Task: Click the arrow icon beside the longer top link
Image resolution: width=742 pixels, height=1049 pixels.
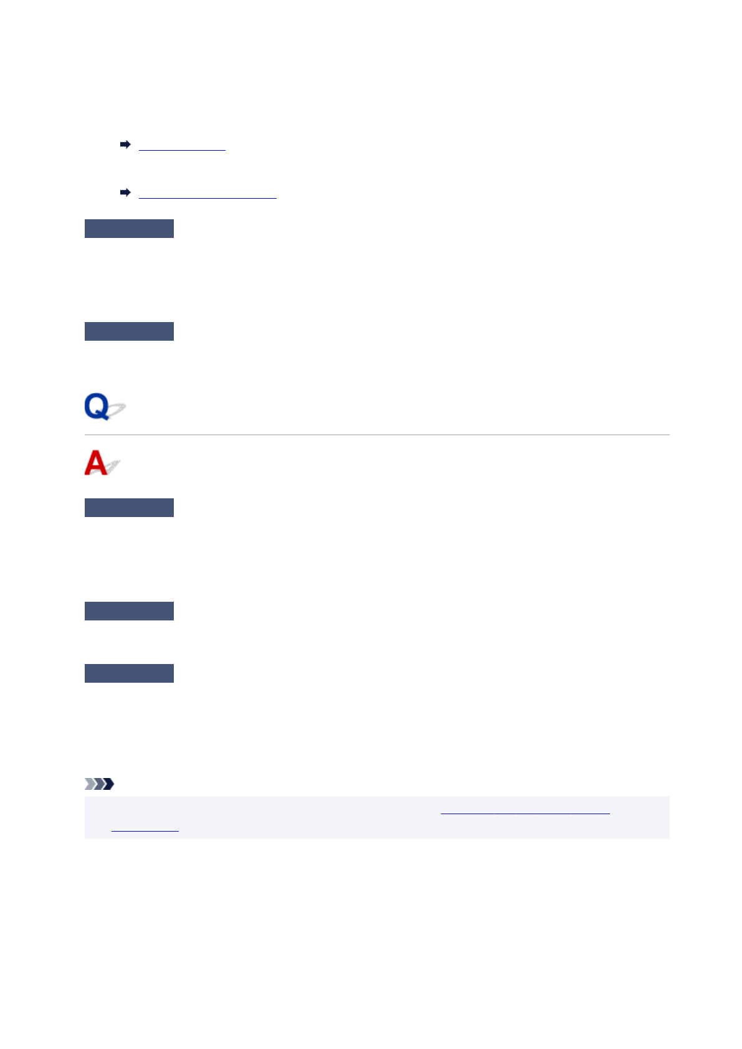Action: [125, 192]
